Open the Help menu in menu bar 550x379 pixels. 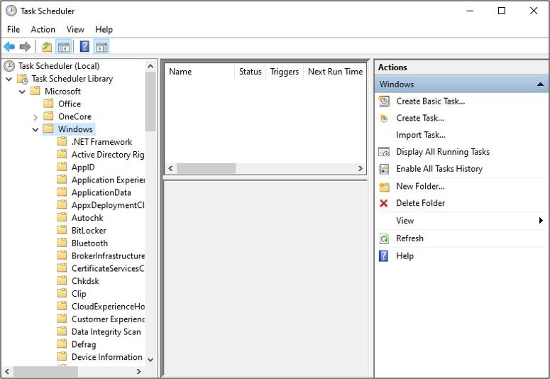click(104, 30)
